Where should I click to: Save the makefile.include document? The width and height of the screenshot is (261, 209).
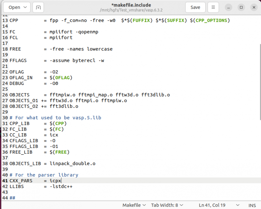(x=195, y=7)
